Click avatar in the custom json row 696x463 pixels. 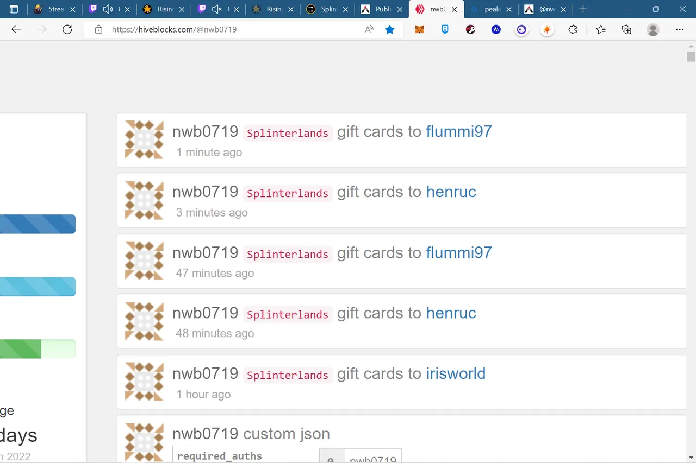(x=144, y=442)
